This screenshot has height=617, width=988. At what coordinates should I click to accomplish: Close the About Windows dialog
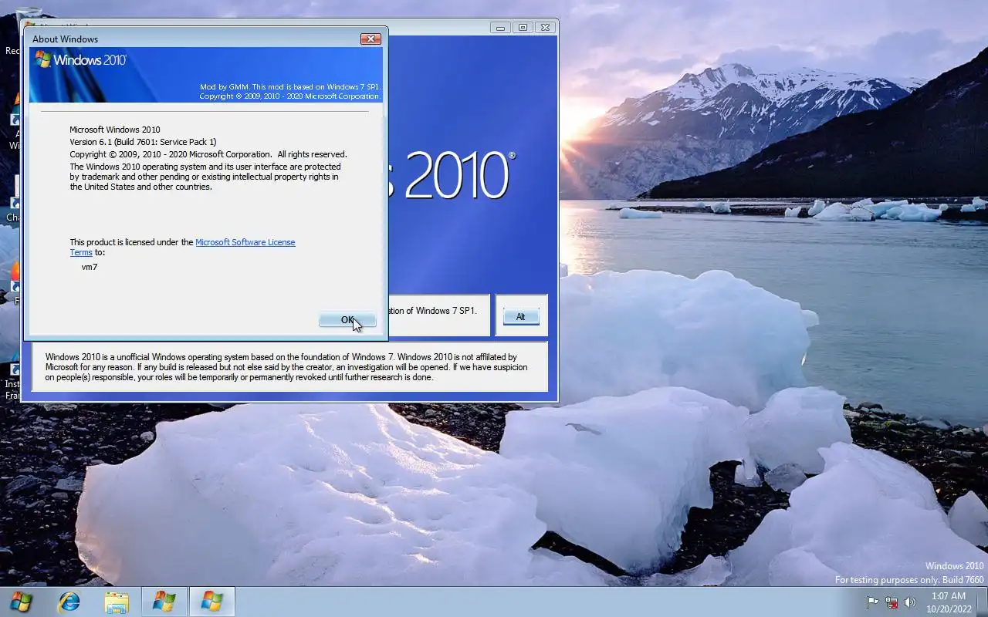click(370, 39)
